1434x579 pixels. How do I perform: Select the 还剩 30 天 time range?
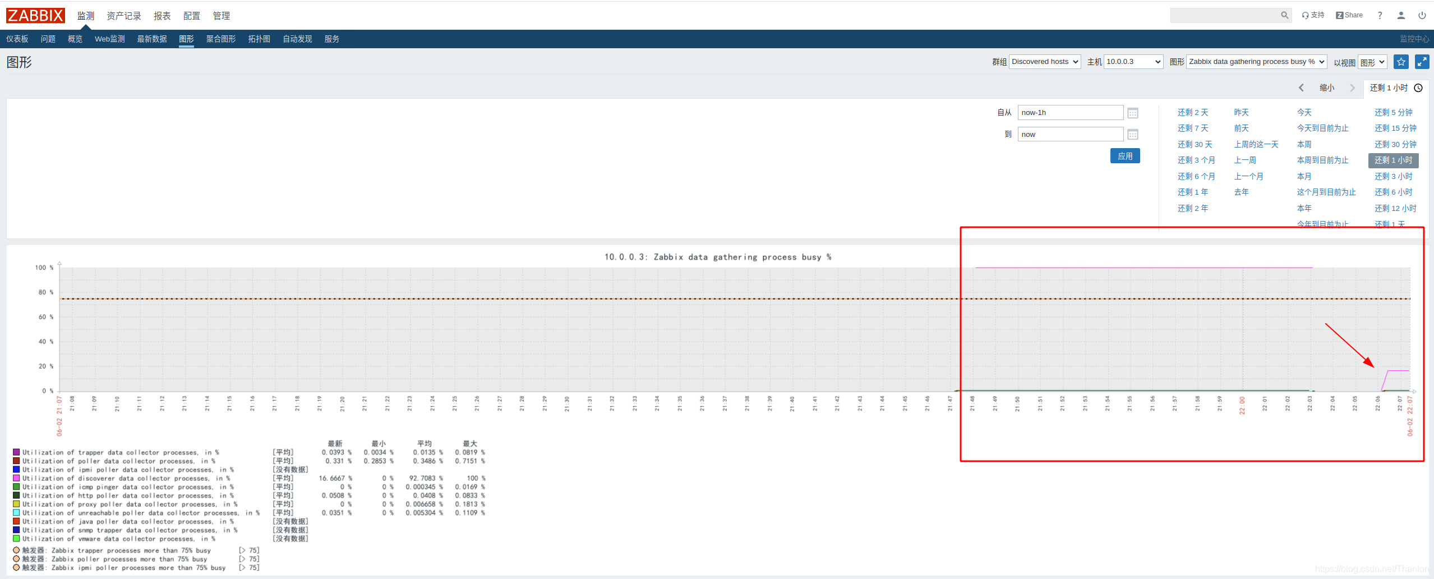(x=1195, y=144)
